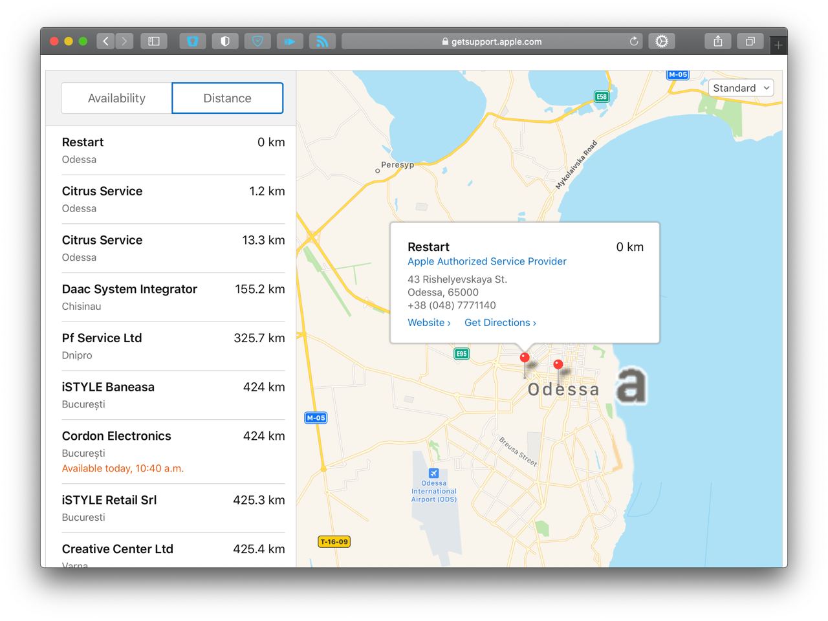
Task: Click the 43 Rishelyevskaya St. address
Action: coord(457,279)
